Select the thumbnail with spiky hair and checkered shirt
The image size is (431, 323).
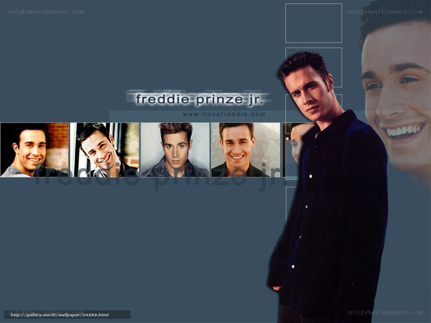pyautogui.click(x=175, y=150)
